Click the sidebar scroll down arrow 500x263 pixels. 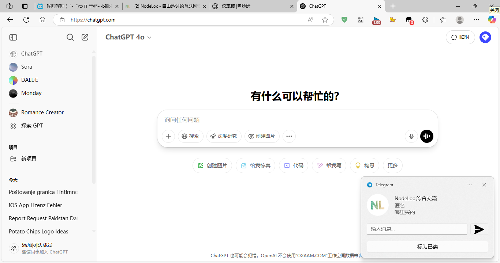94,231
